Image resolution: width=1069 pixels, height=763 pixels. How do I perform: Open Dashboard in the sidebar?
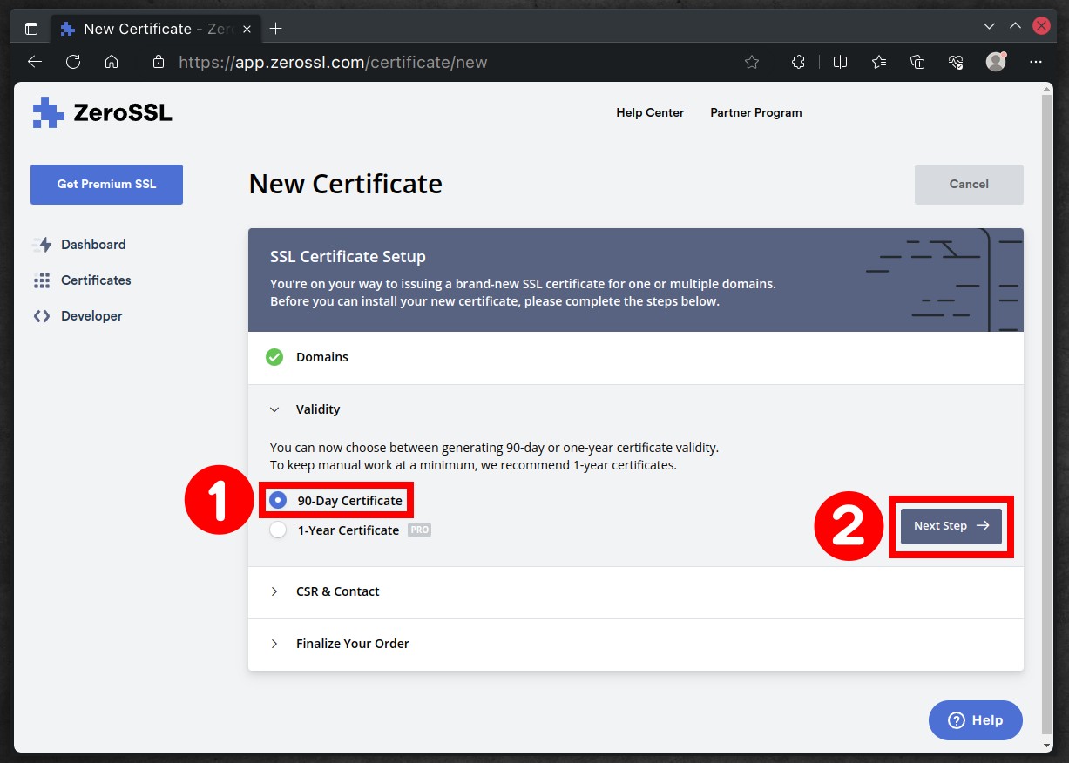coord(79,245)
